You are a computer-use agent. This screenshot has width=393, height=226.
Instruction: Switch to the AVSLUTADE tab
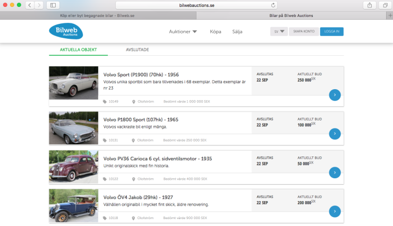click(138, 49)
